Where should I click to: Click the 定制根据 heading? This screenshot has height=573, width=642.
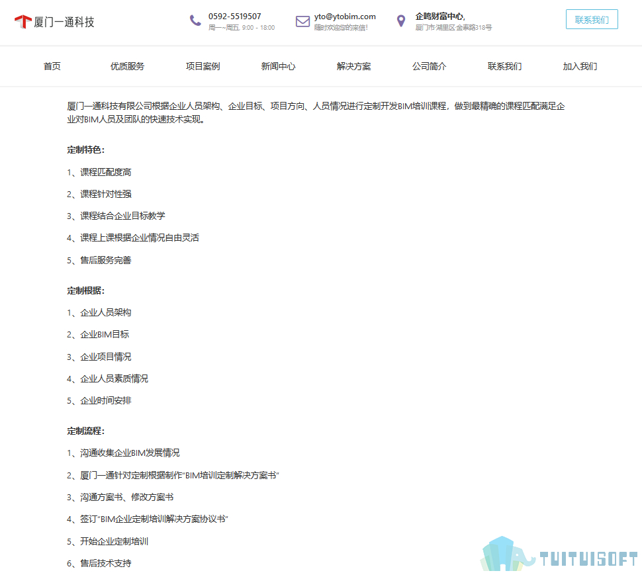[x=85, y=290]
